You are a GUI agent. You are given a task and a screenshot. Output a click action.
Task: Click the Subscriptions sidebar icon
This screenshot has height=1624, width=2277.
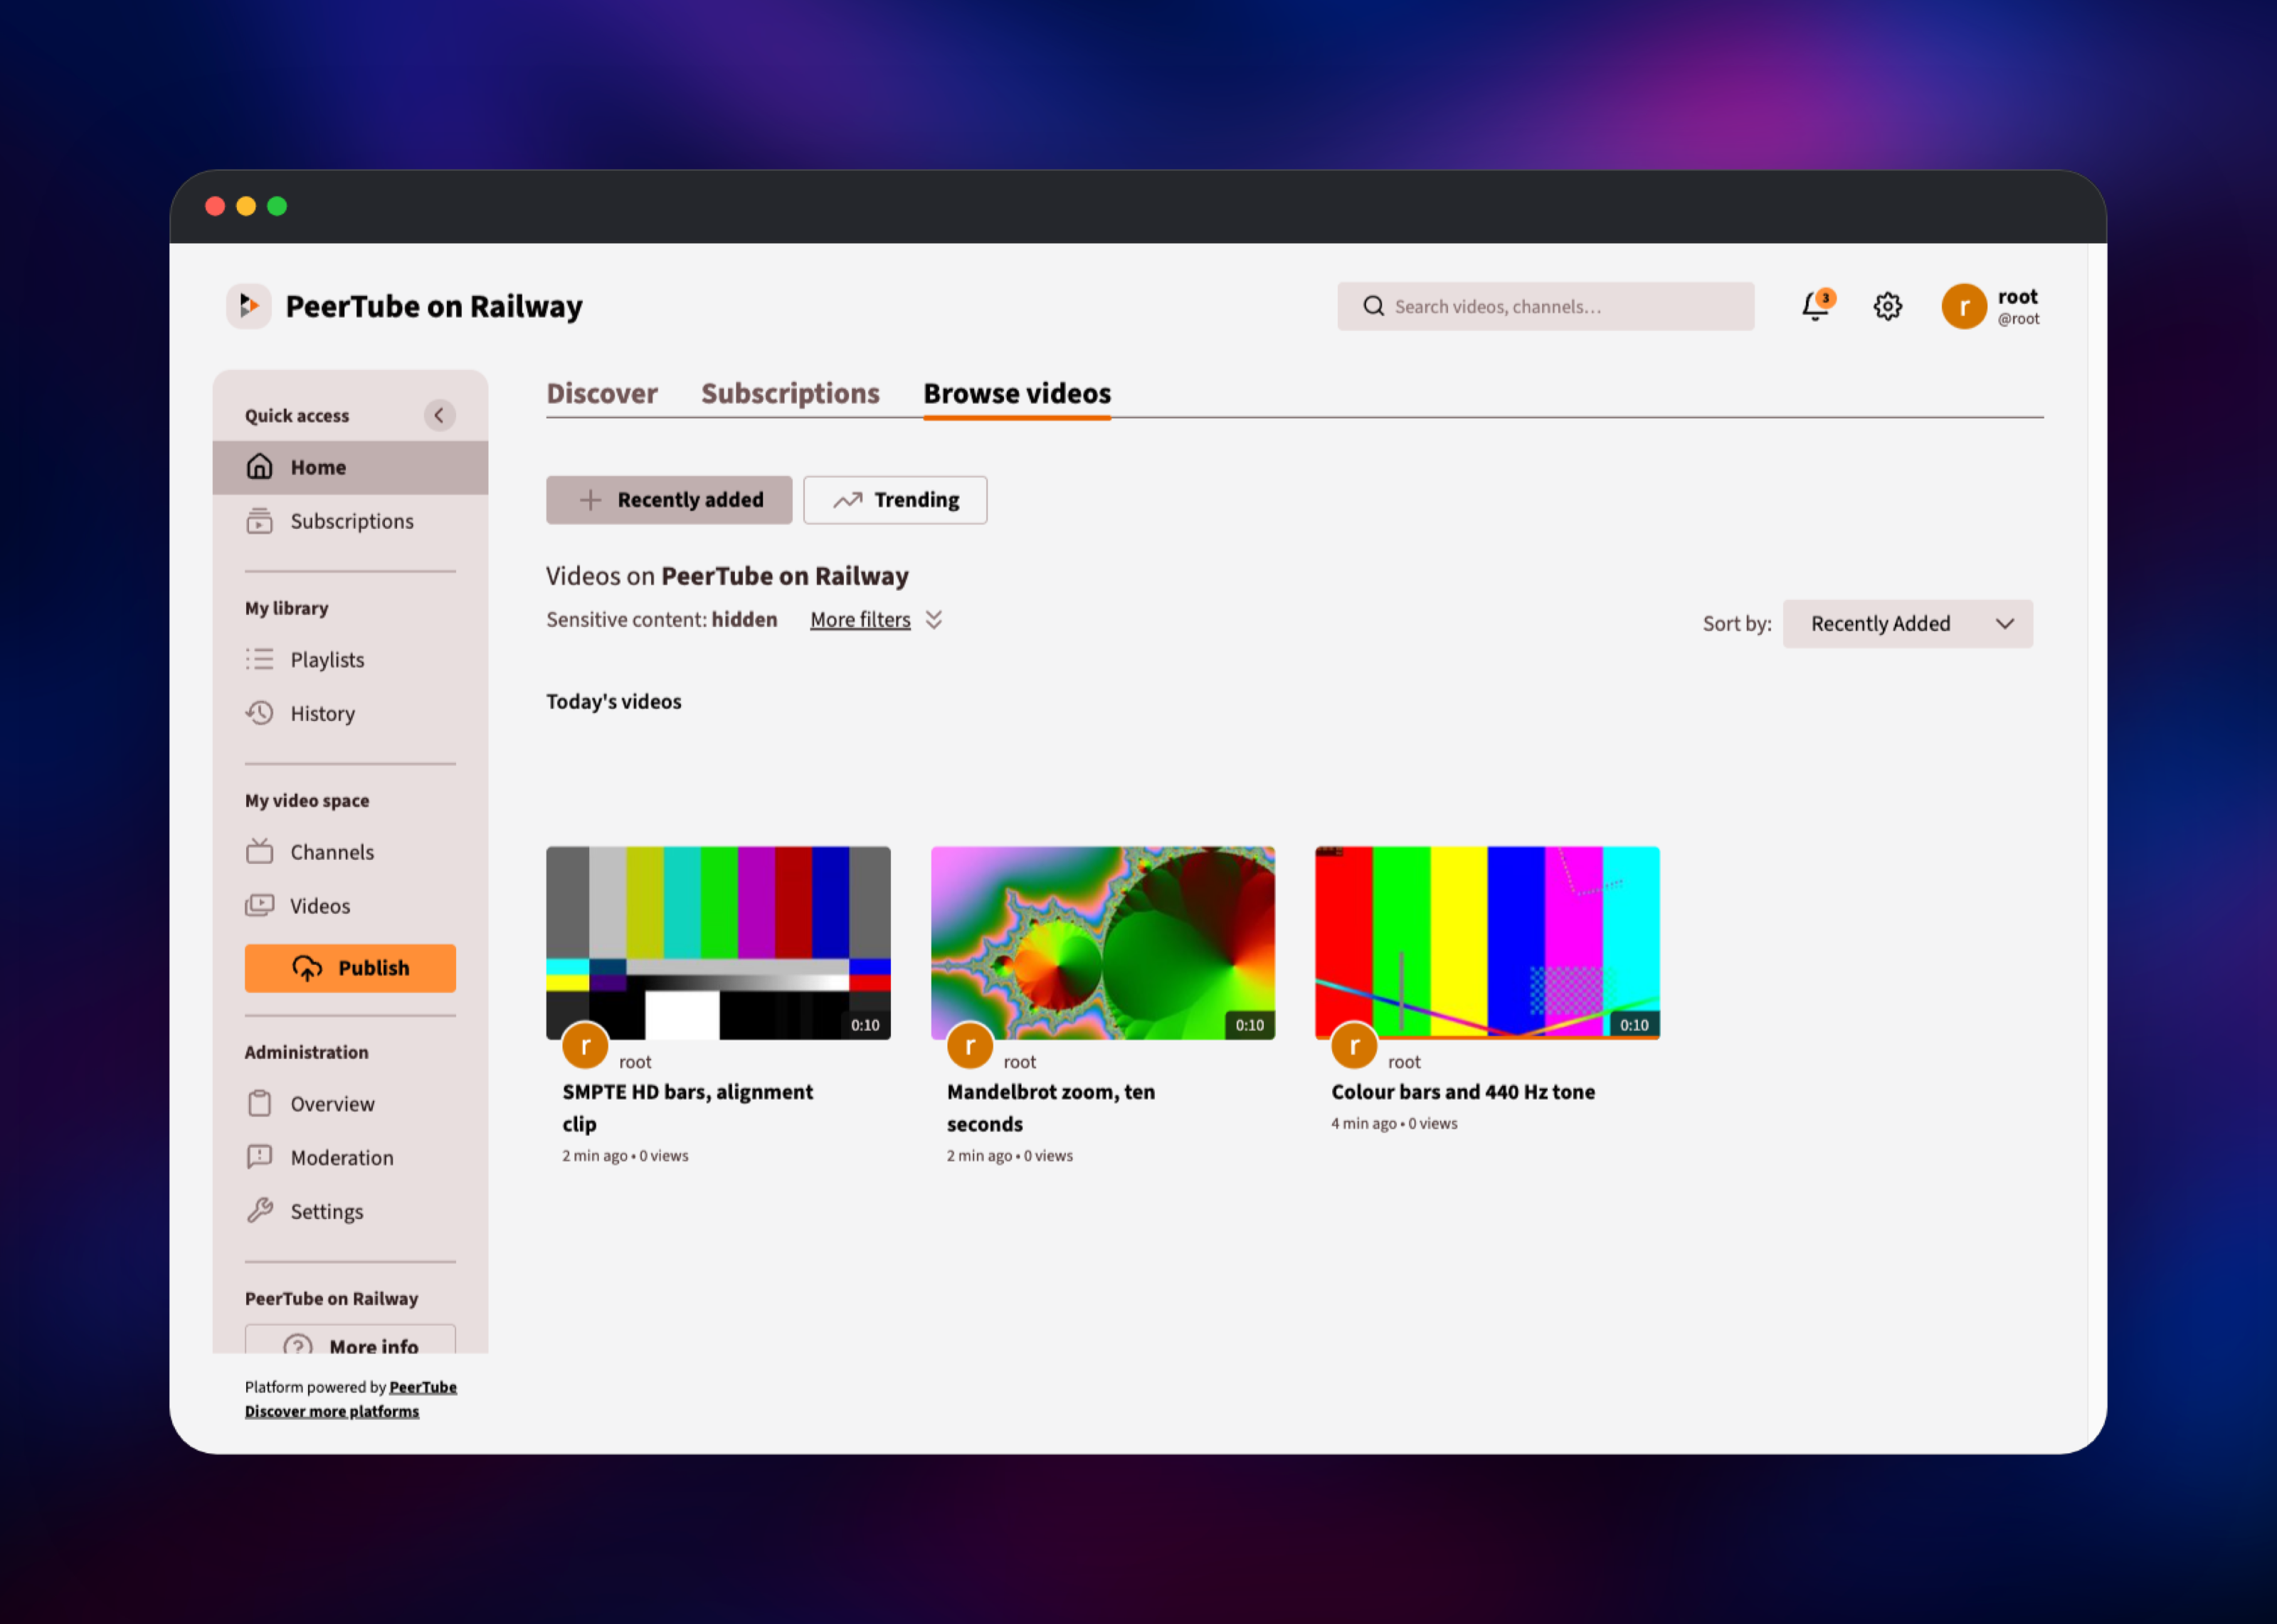[260, 521]
